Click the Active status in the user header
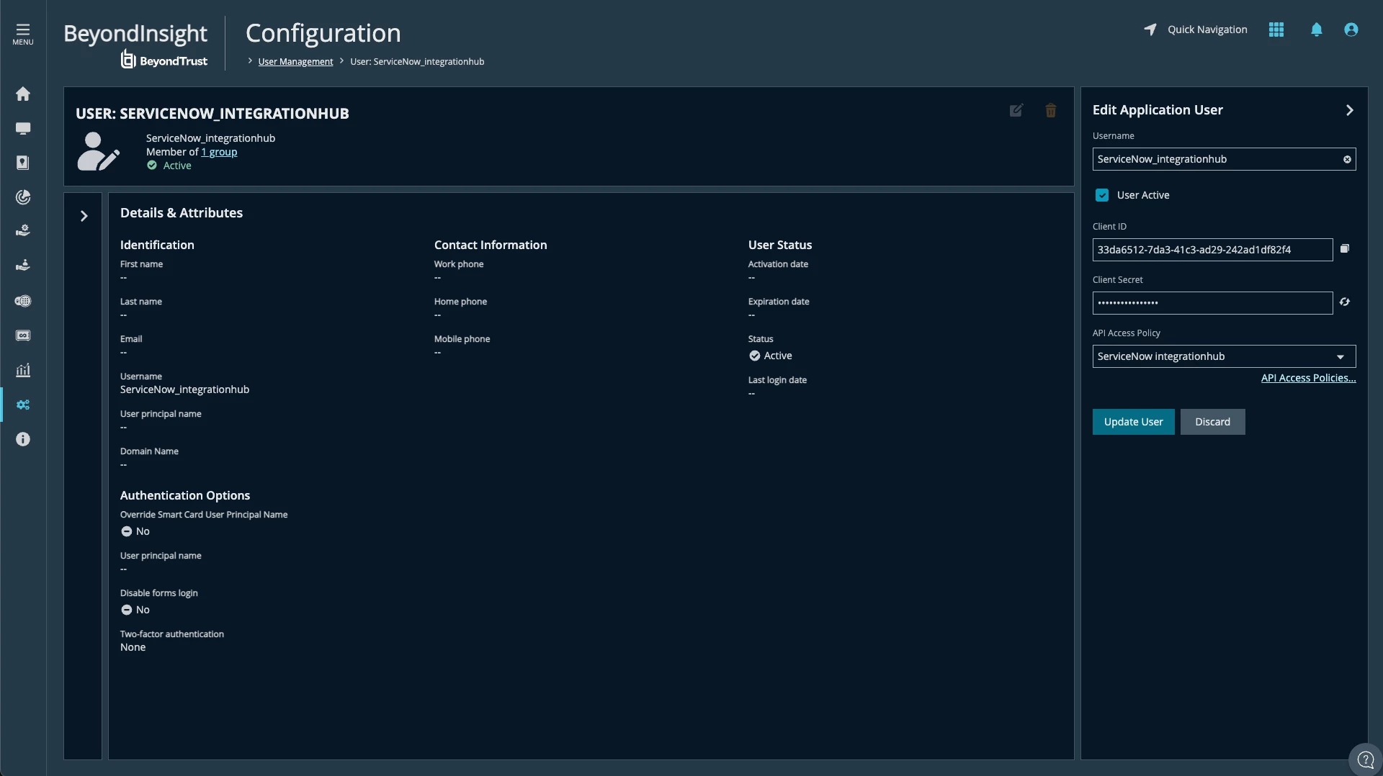This screenshot has height=776, width=1383. pos(169,166)
